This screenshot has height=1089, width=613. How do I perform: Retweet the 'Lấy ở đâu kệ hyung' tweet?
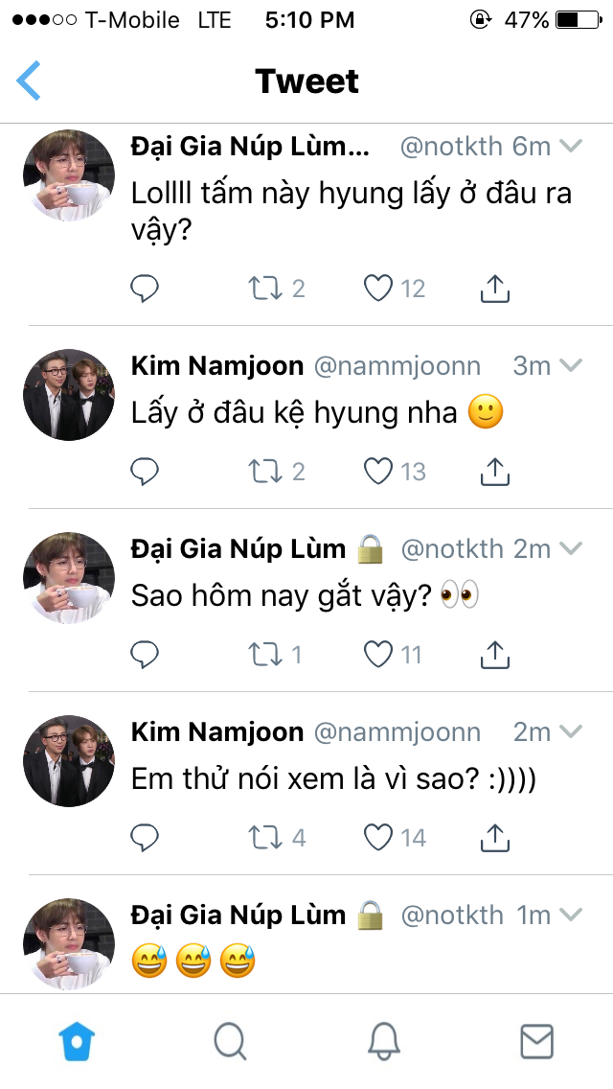(261, 471)
